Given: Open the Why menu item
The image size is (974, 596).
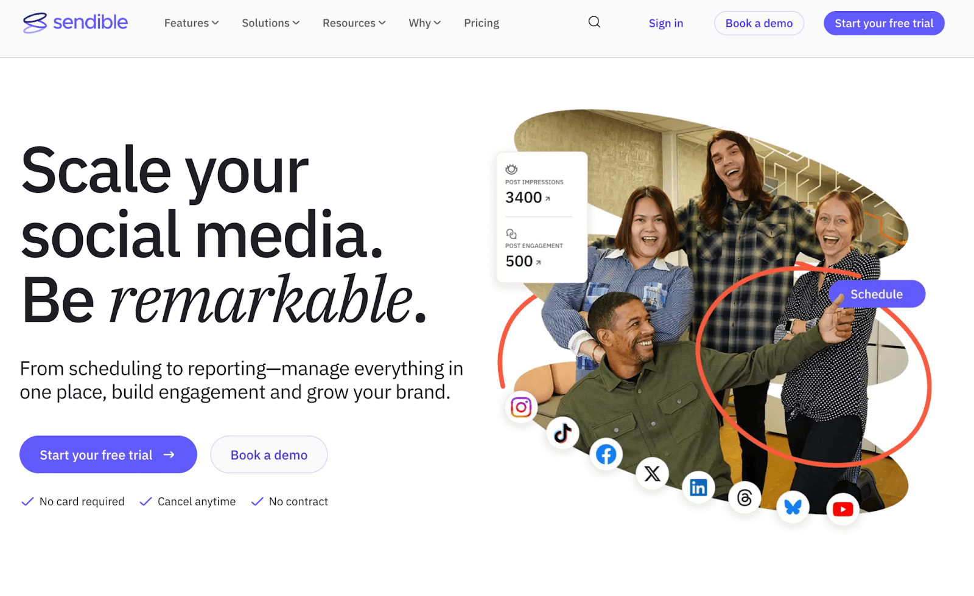Looking at the screenshot, I should [424, 23].
